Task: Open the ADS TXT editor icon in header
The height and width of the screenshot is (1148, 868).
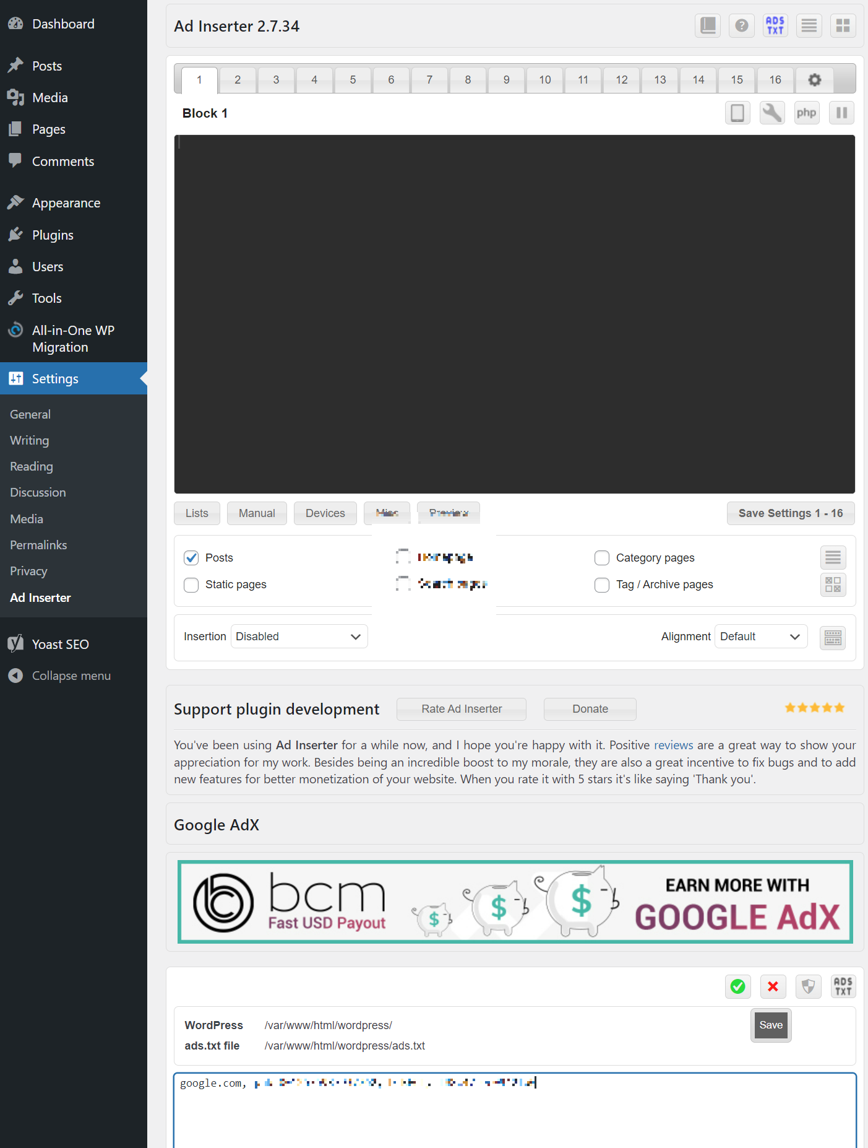Action: [x=775, y=26]
